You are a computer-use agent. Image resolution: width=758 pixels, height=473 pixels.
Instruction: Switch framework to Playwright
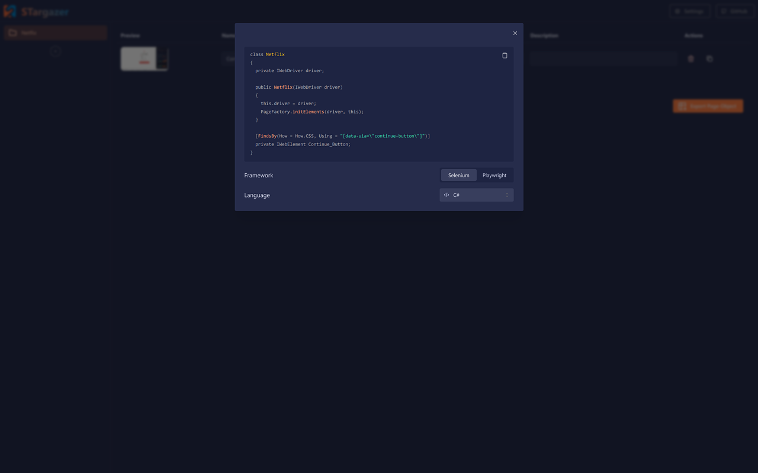(x=494, y=176)
